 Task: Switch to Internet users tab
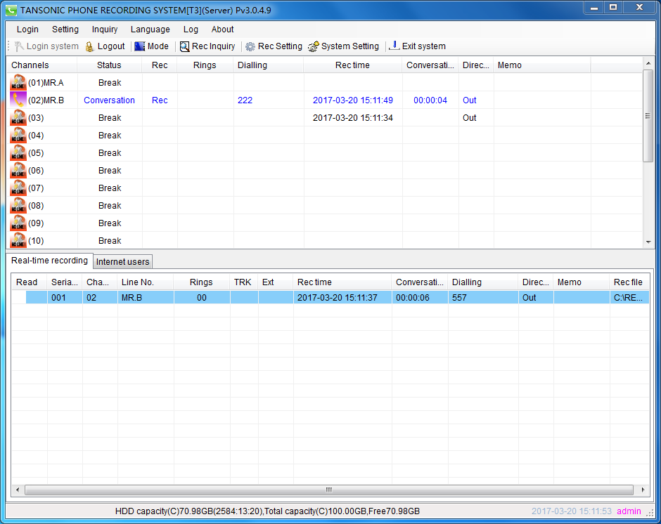123,262
